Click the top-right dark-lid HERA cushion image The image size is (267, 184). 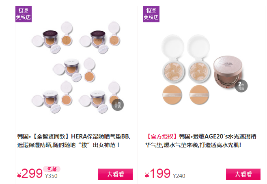click(x=100, y=37)
